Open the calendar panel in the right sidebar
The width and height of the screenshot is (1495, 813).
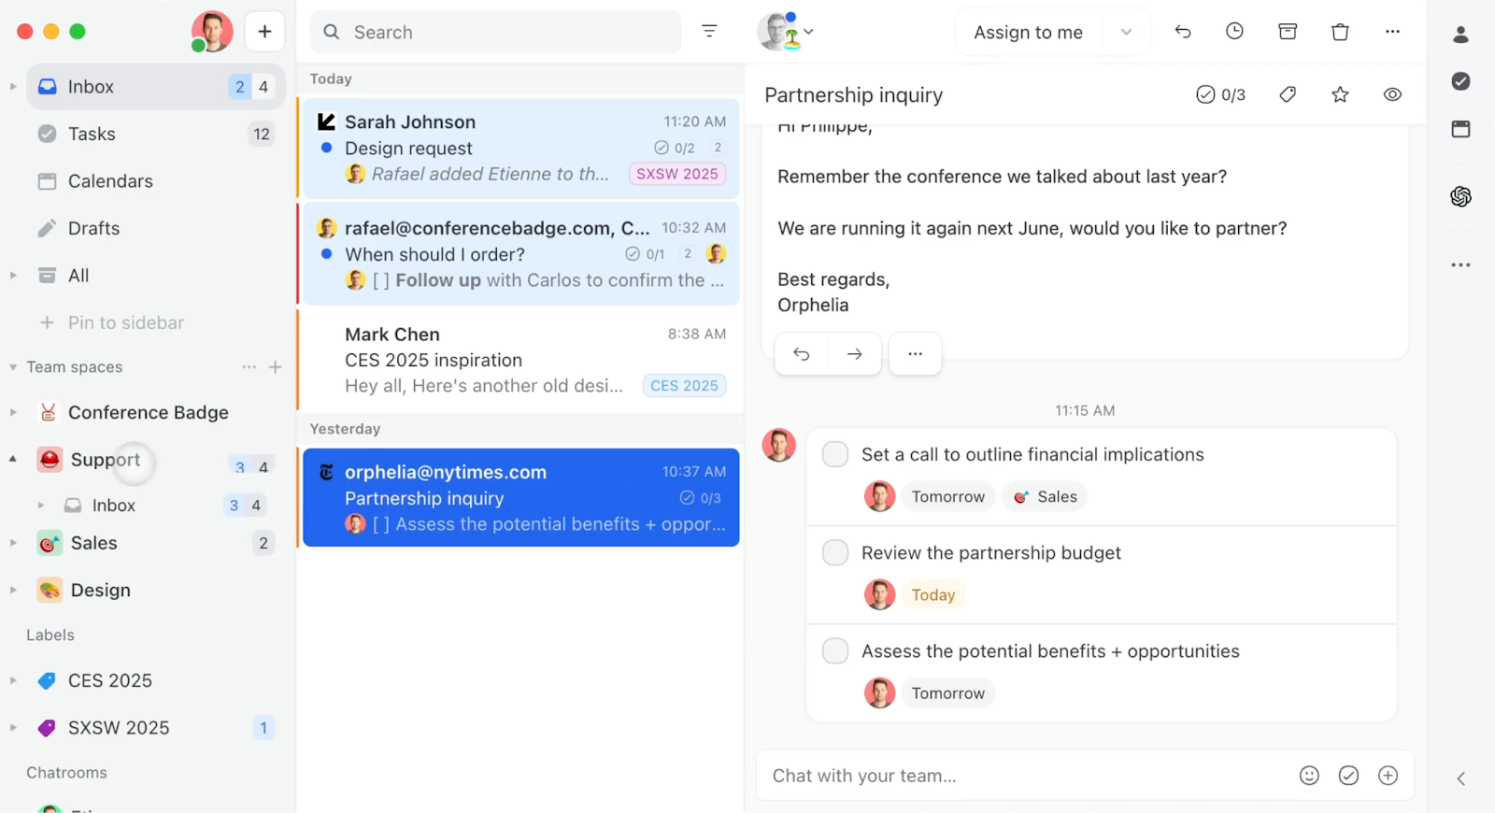pos(1459,128)
